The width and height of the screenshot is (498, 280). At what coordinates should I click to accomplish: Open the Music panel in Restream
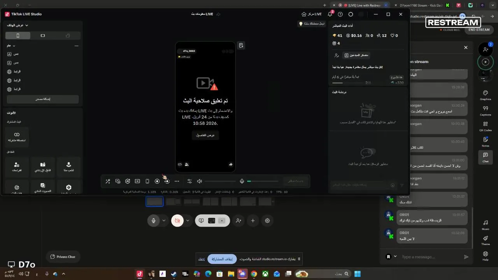pyautogui.click(x=486, y=225)
